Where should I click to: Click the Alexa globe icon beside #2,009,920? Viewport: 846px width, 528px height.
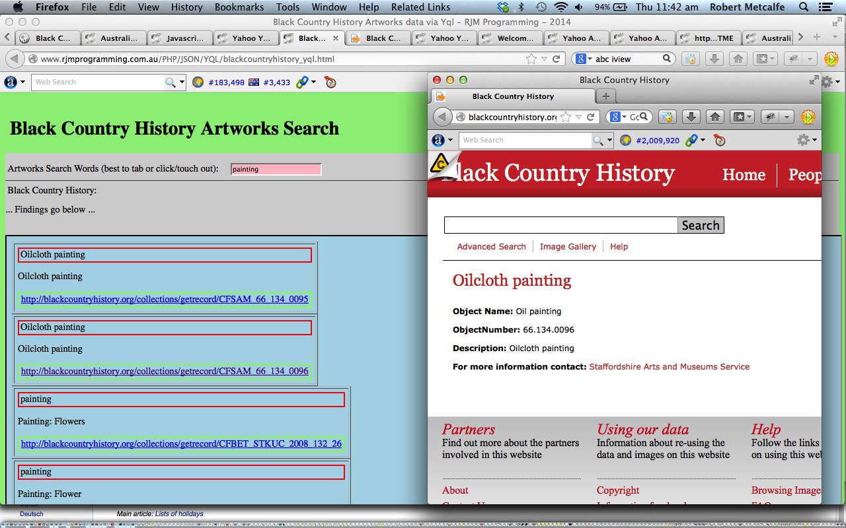click(x=625, y=140)
